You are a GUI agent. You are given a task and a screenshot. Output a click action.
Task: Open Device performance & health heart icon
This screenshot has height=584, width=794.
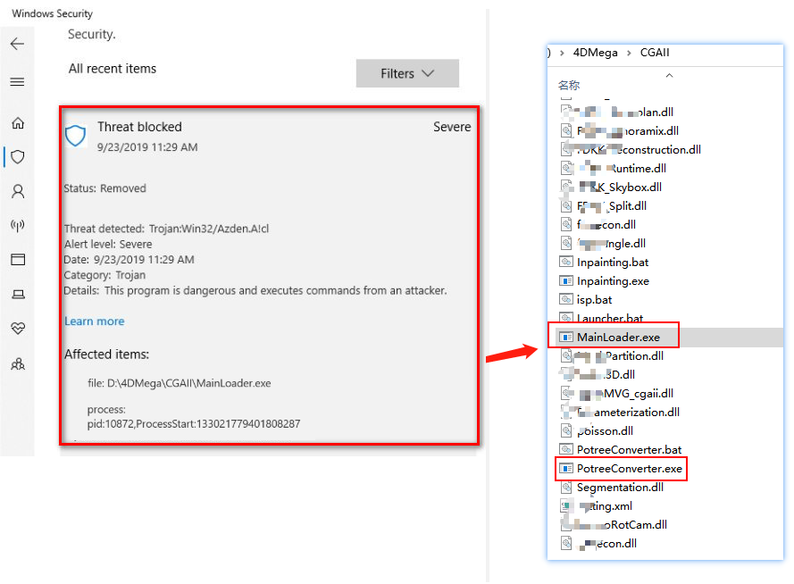[17, 329]
